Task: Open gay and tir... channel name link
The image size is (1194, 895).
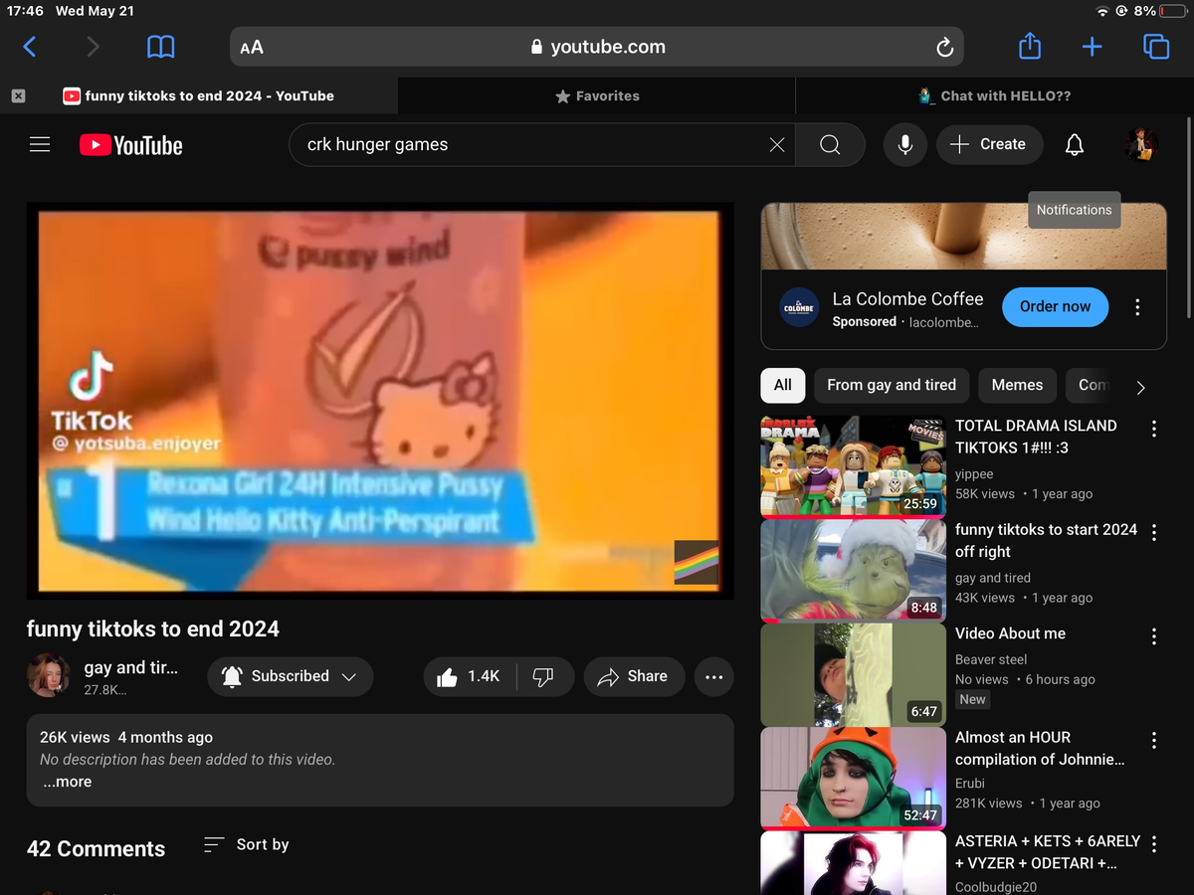Action: 131,667
